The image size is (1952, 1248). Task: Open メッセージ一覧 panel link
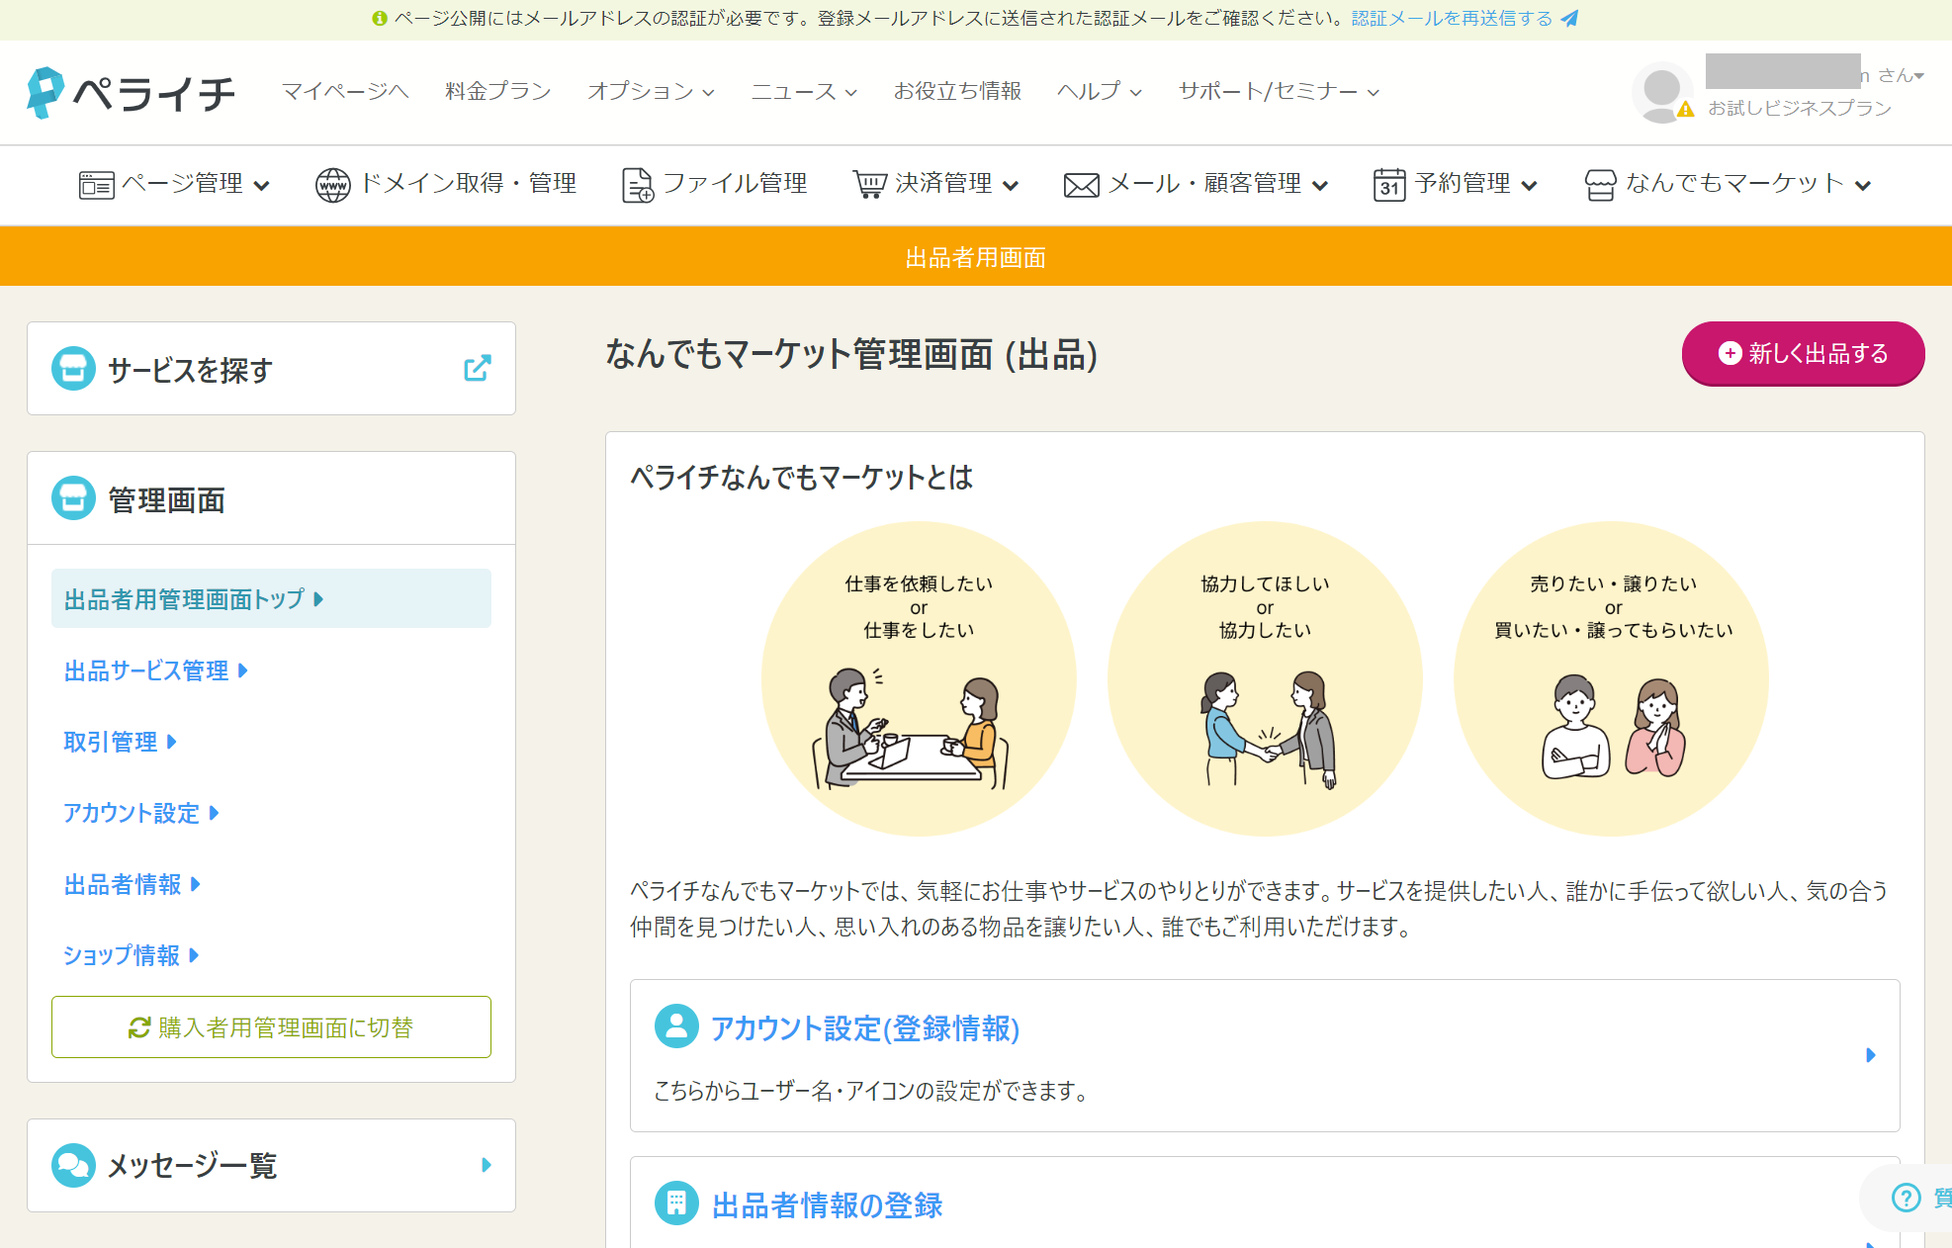tap(271, 1165)
